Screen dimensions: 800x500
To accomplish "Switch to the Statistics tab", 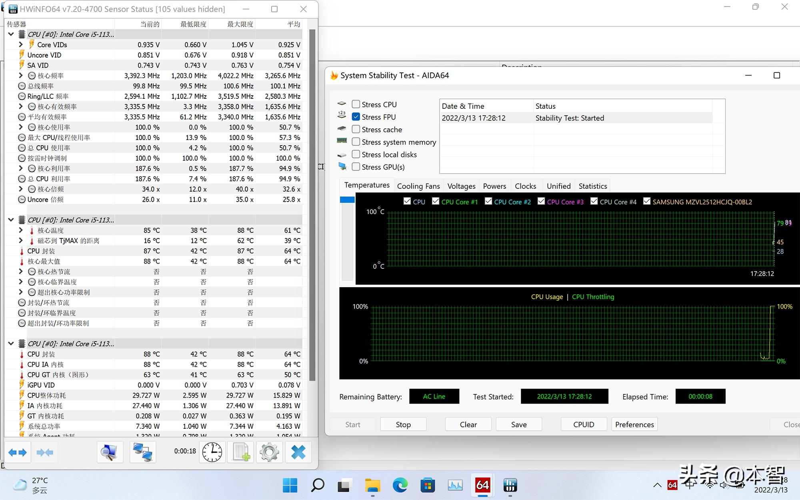I will (x=593, y=186).
